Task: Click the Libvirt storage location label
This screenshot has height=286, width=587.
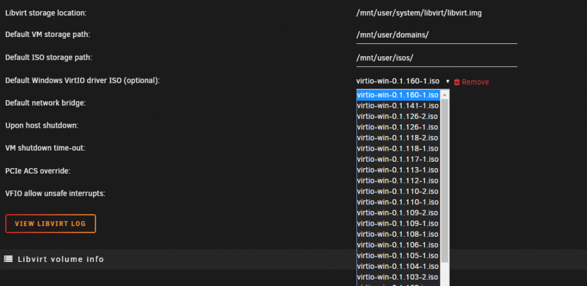Action: 46,13
